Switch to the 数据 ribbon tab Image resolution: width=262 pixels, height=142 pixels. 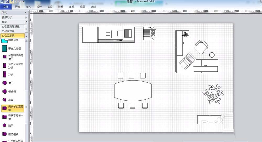pos(50,7)
